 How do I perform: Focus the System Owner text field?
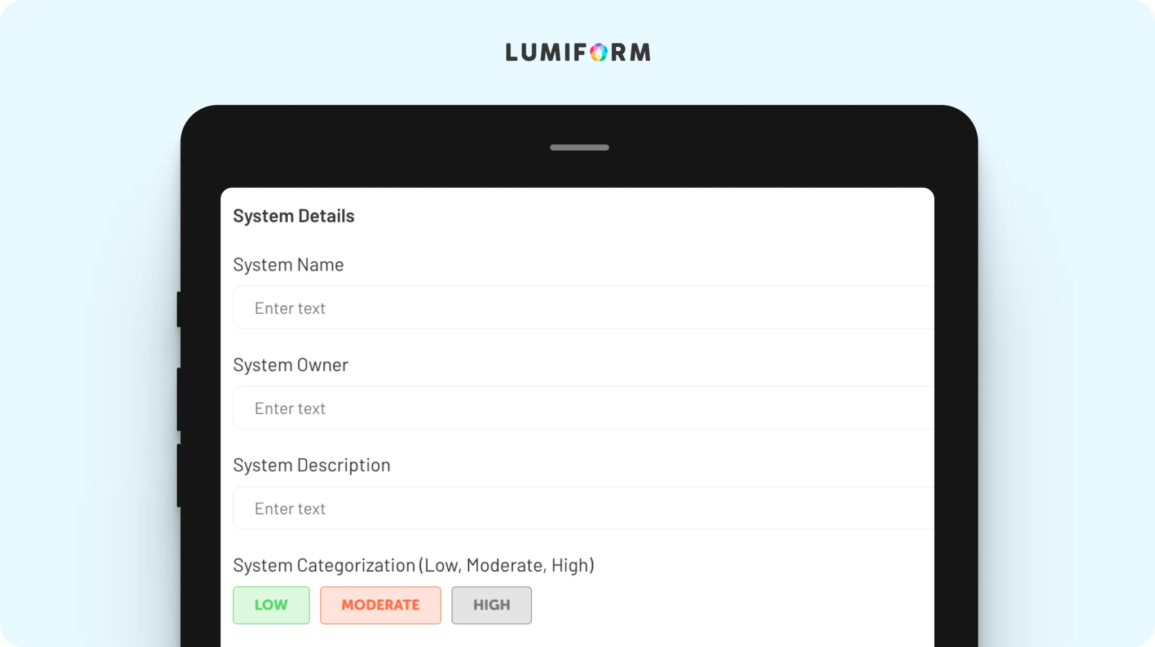click(584, 408)
